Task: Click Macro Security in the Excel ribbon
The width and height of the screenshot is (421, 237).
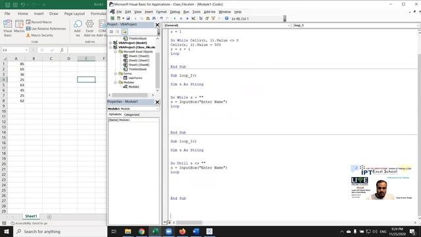Action: pyautogui.click(x=39, y=35)
